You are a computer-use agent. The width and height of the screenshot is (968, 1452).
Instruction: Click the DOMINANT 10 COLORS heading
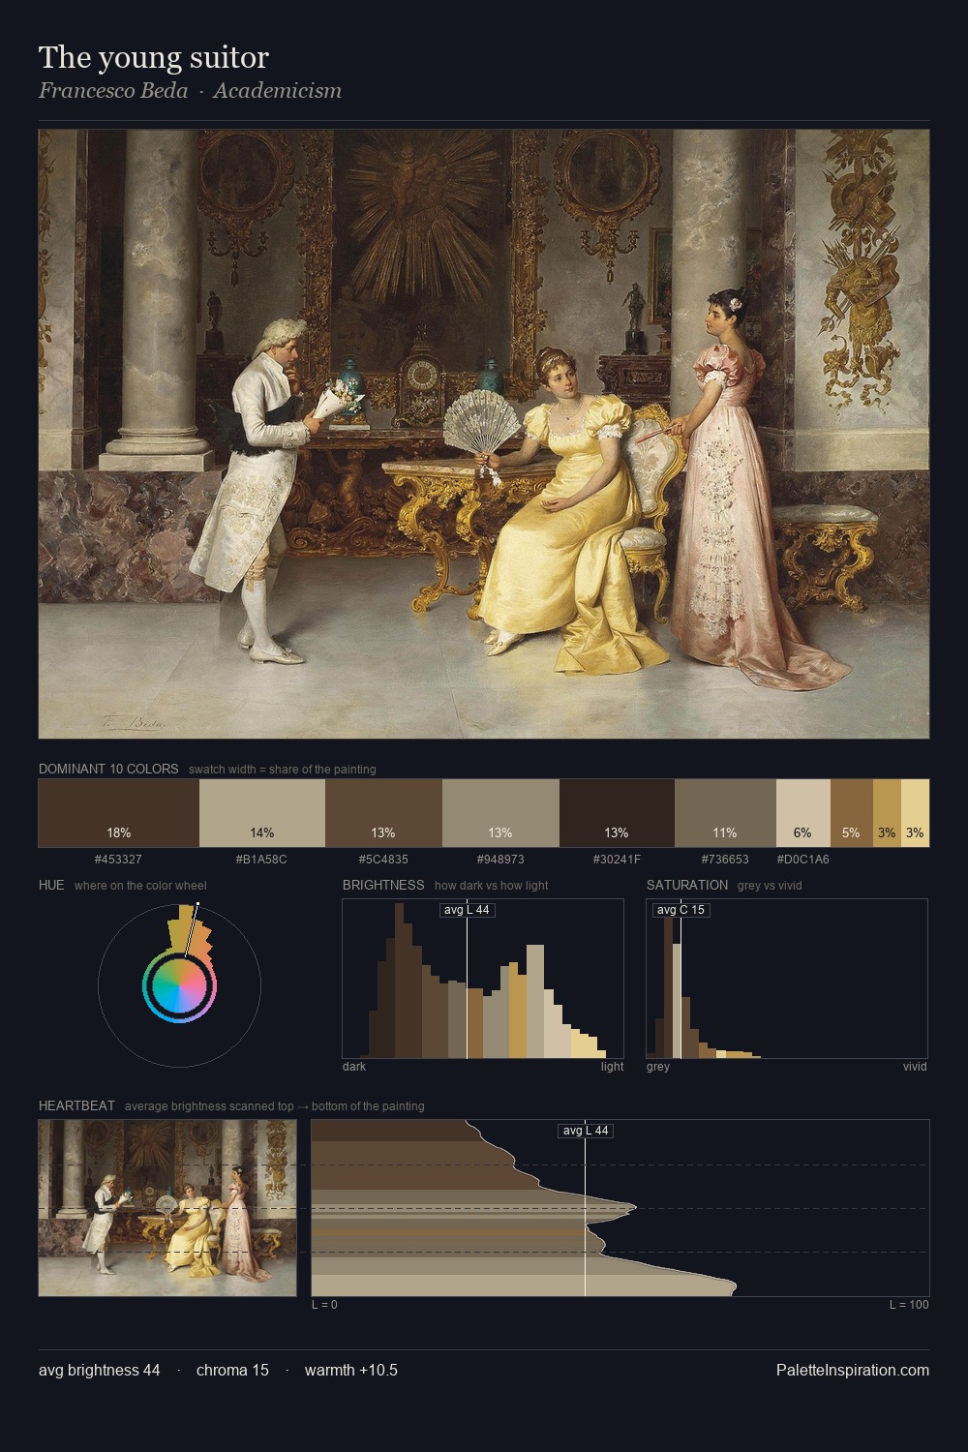coord(108,769)
